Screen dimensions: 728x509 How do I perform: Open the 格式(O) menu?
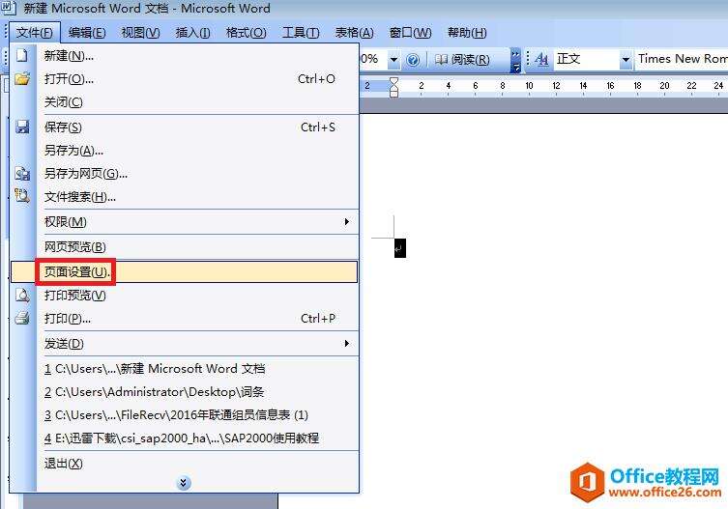click(x=247, y=33)
